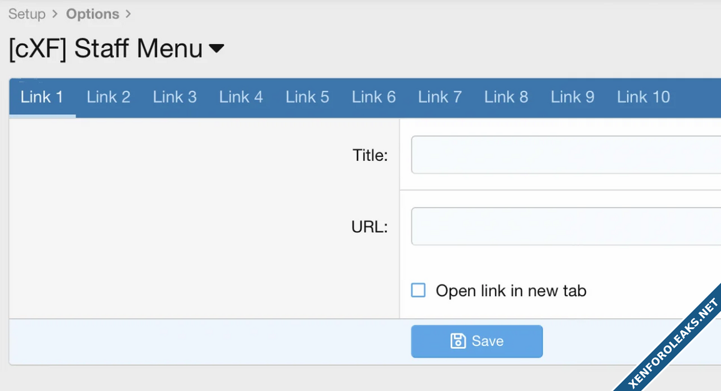The image size is (721, 391).
Task: Click the [cXF] Staff Menu page title
Action: [106, 49]
